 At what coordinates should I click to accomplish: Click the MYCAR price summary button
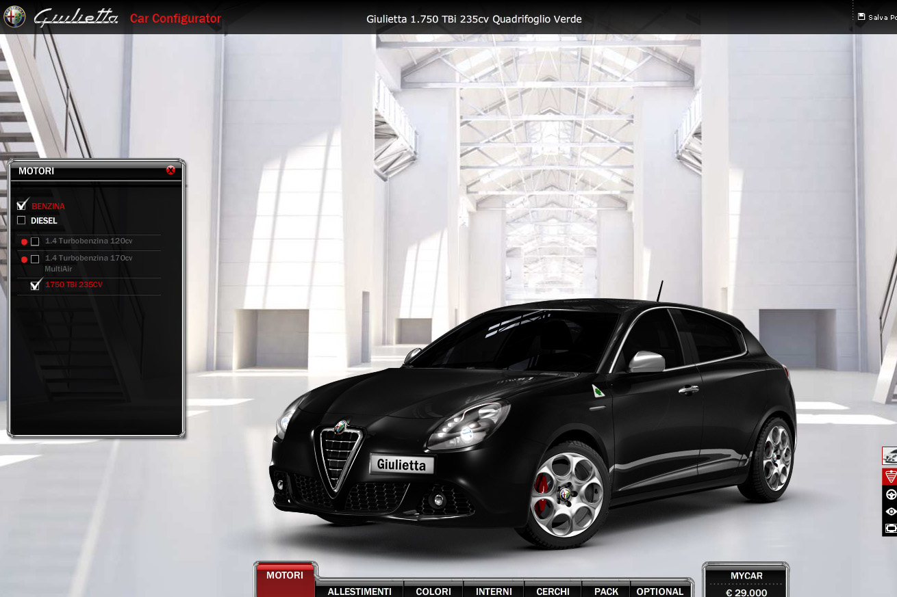pos(746,581)
